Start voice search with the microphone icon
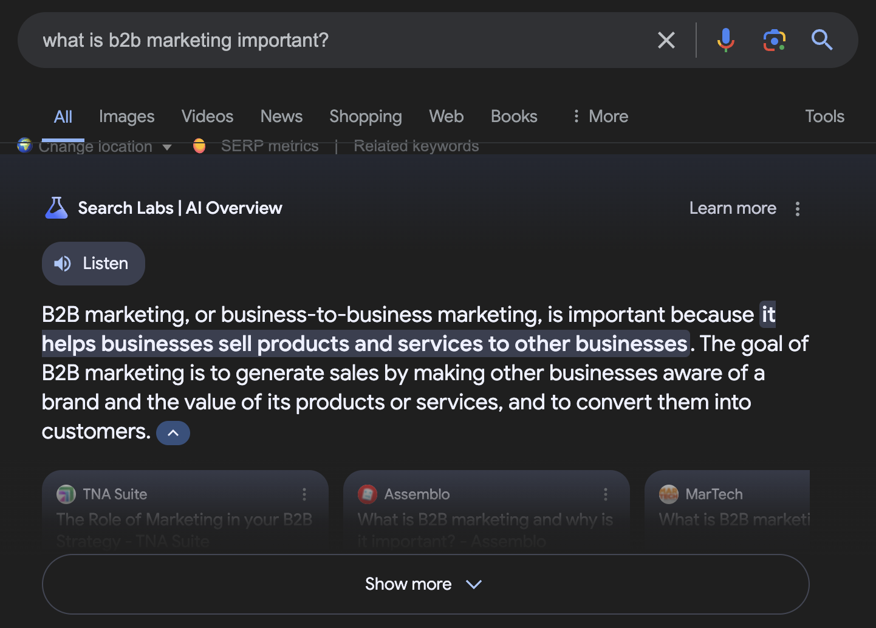Image resolution: width=876 pixels, height=628 pixels. 726,40
